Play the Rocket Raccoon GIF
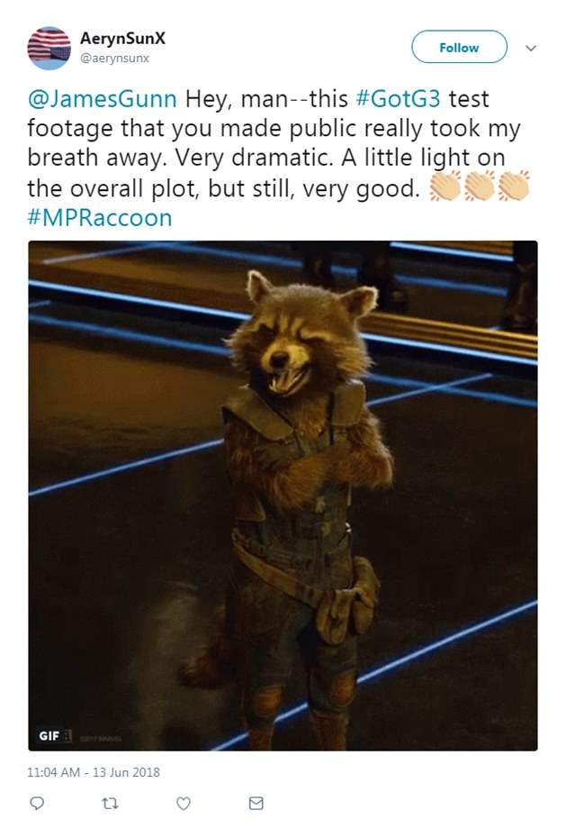The width and height of the screenshot is (566, 828). 283,496
